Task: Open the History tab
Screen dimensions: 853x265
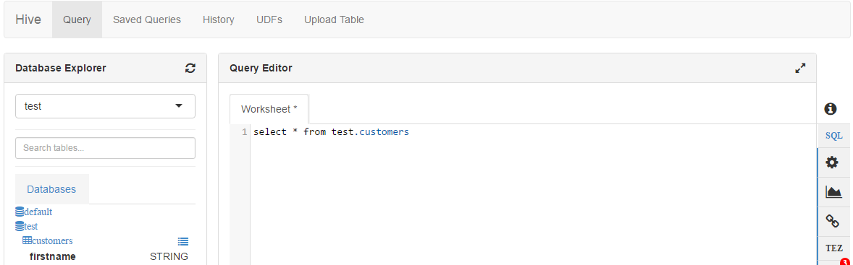Action: pyautogui.click(x=218, y=19)
